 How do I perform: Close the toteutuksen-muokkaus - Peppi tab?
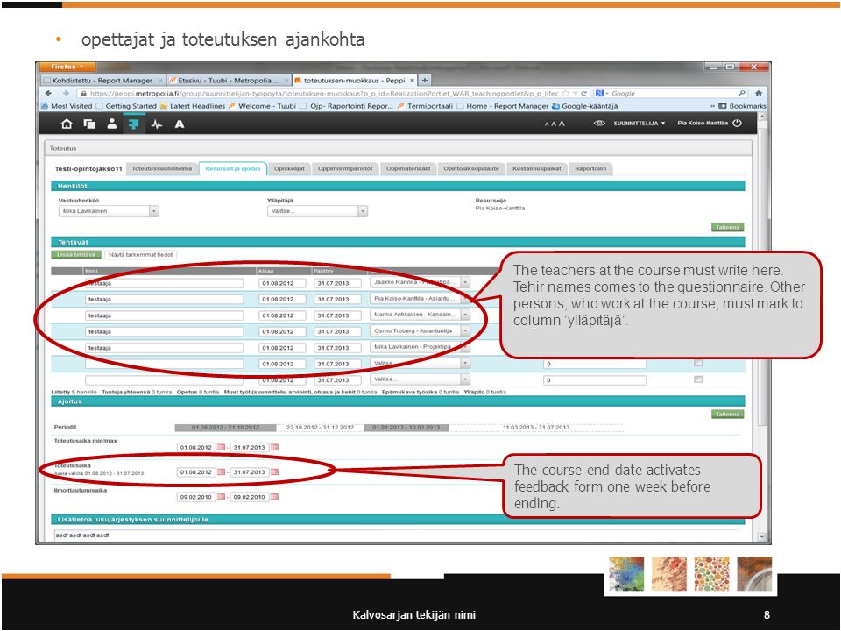click(412, 80)
